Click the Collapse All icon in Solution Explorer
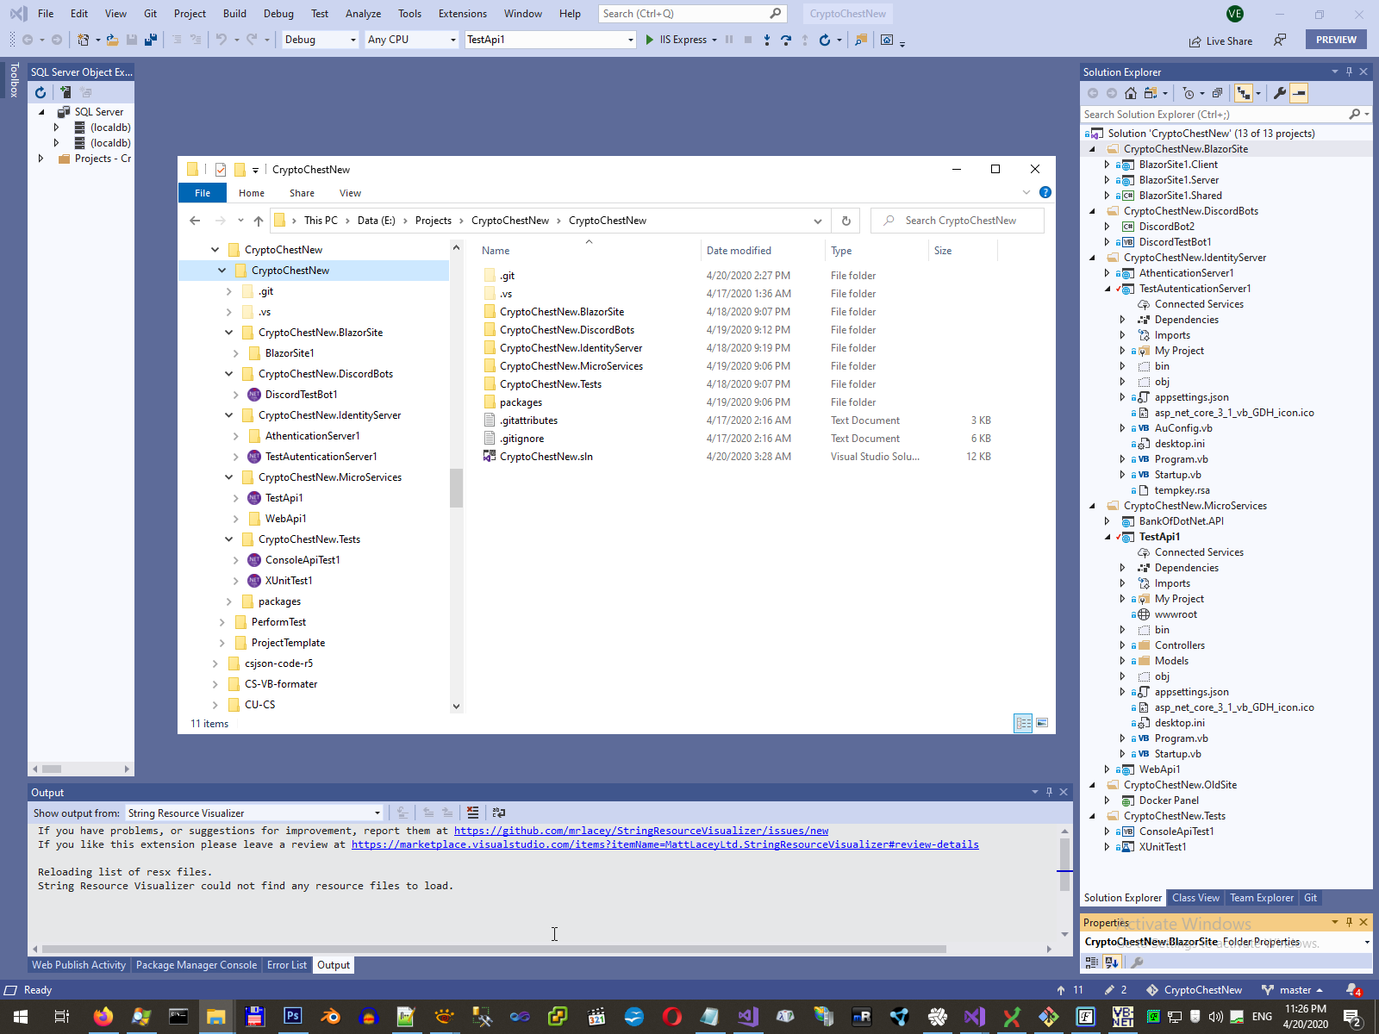1379x1034 pixels. click(1217, 93)
